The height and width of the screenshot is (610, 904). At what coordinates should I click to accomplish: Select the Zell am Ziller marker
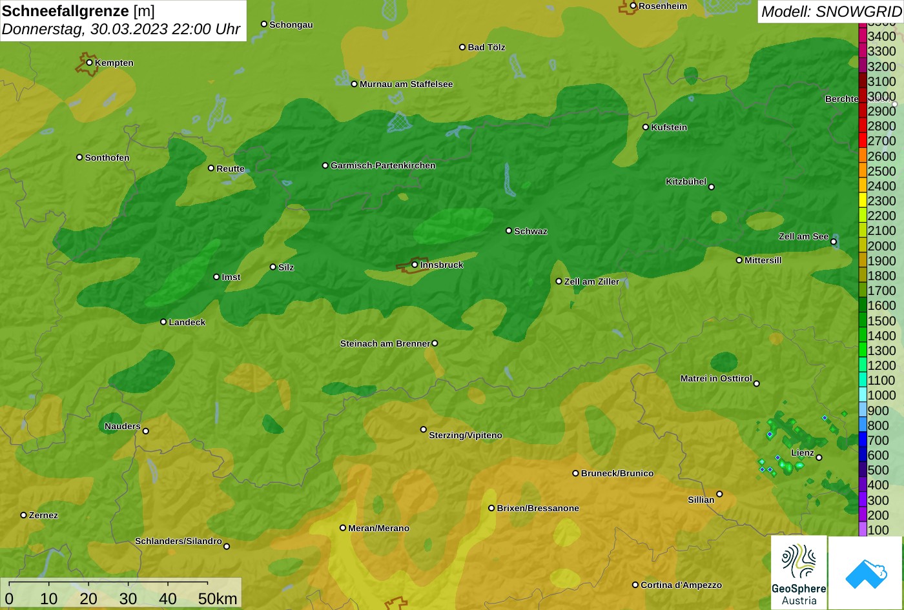(559, 281)
